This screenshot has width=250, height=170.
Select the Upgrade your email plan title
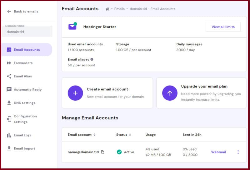coord(204,86)
